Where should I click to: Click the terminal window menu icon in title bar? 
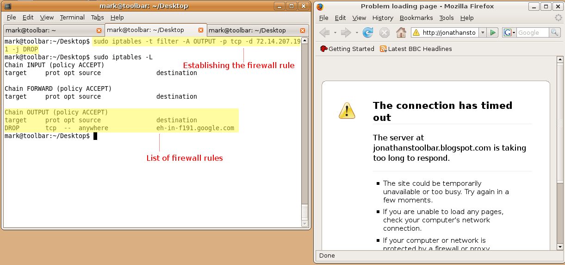(x=8, y=6)
